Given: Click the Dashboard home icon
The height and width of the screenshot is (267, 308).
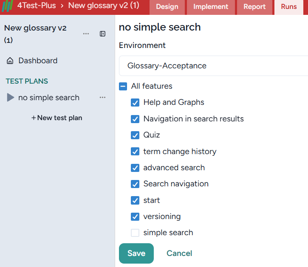Looking at the screenshot, I should [x=10, y=61].
